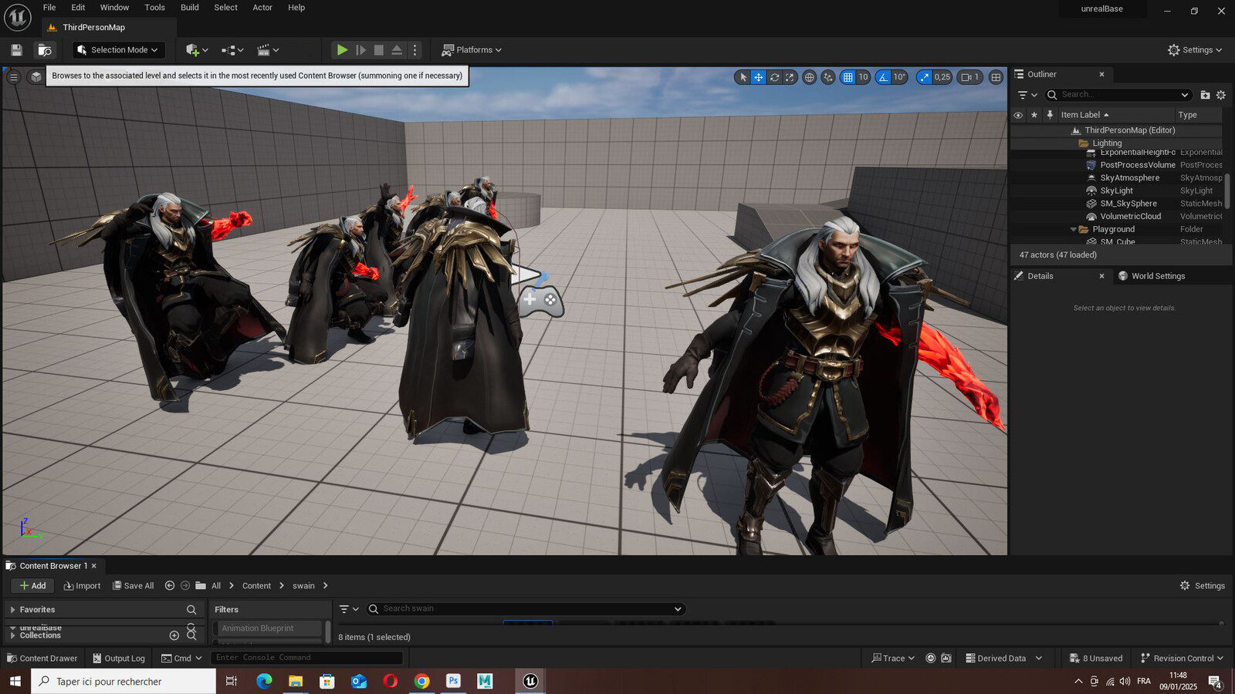Image resolution: width=1235 pixels, height=694 pixels.
Task: Open the Perspective view mode cube icon
Action: [36, 76]
